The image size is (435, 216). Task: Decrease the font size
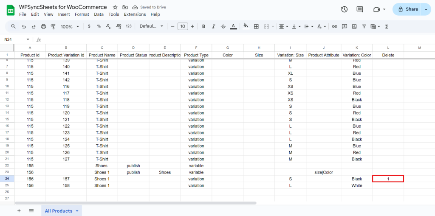point(172,26)
